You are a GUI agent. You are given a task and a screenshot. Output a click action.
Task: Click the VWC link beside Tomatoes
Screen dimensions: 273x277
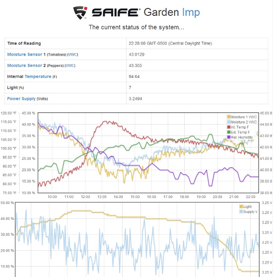[73, 55]
